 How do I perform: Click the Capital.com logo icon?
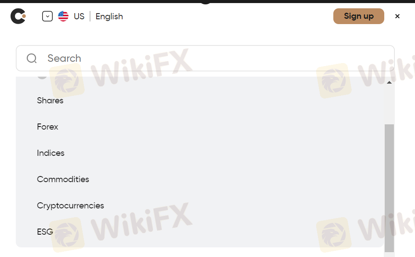pyautogui.click(x=18, y=16)
